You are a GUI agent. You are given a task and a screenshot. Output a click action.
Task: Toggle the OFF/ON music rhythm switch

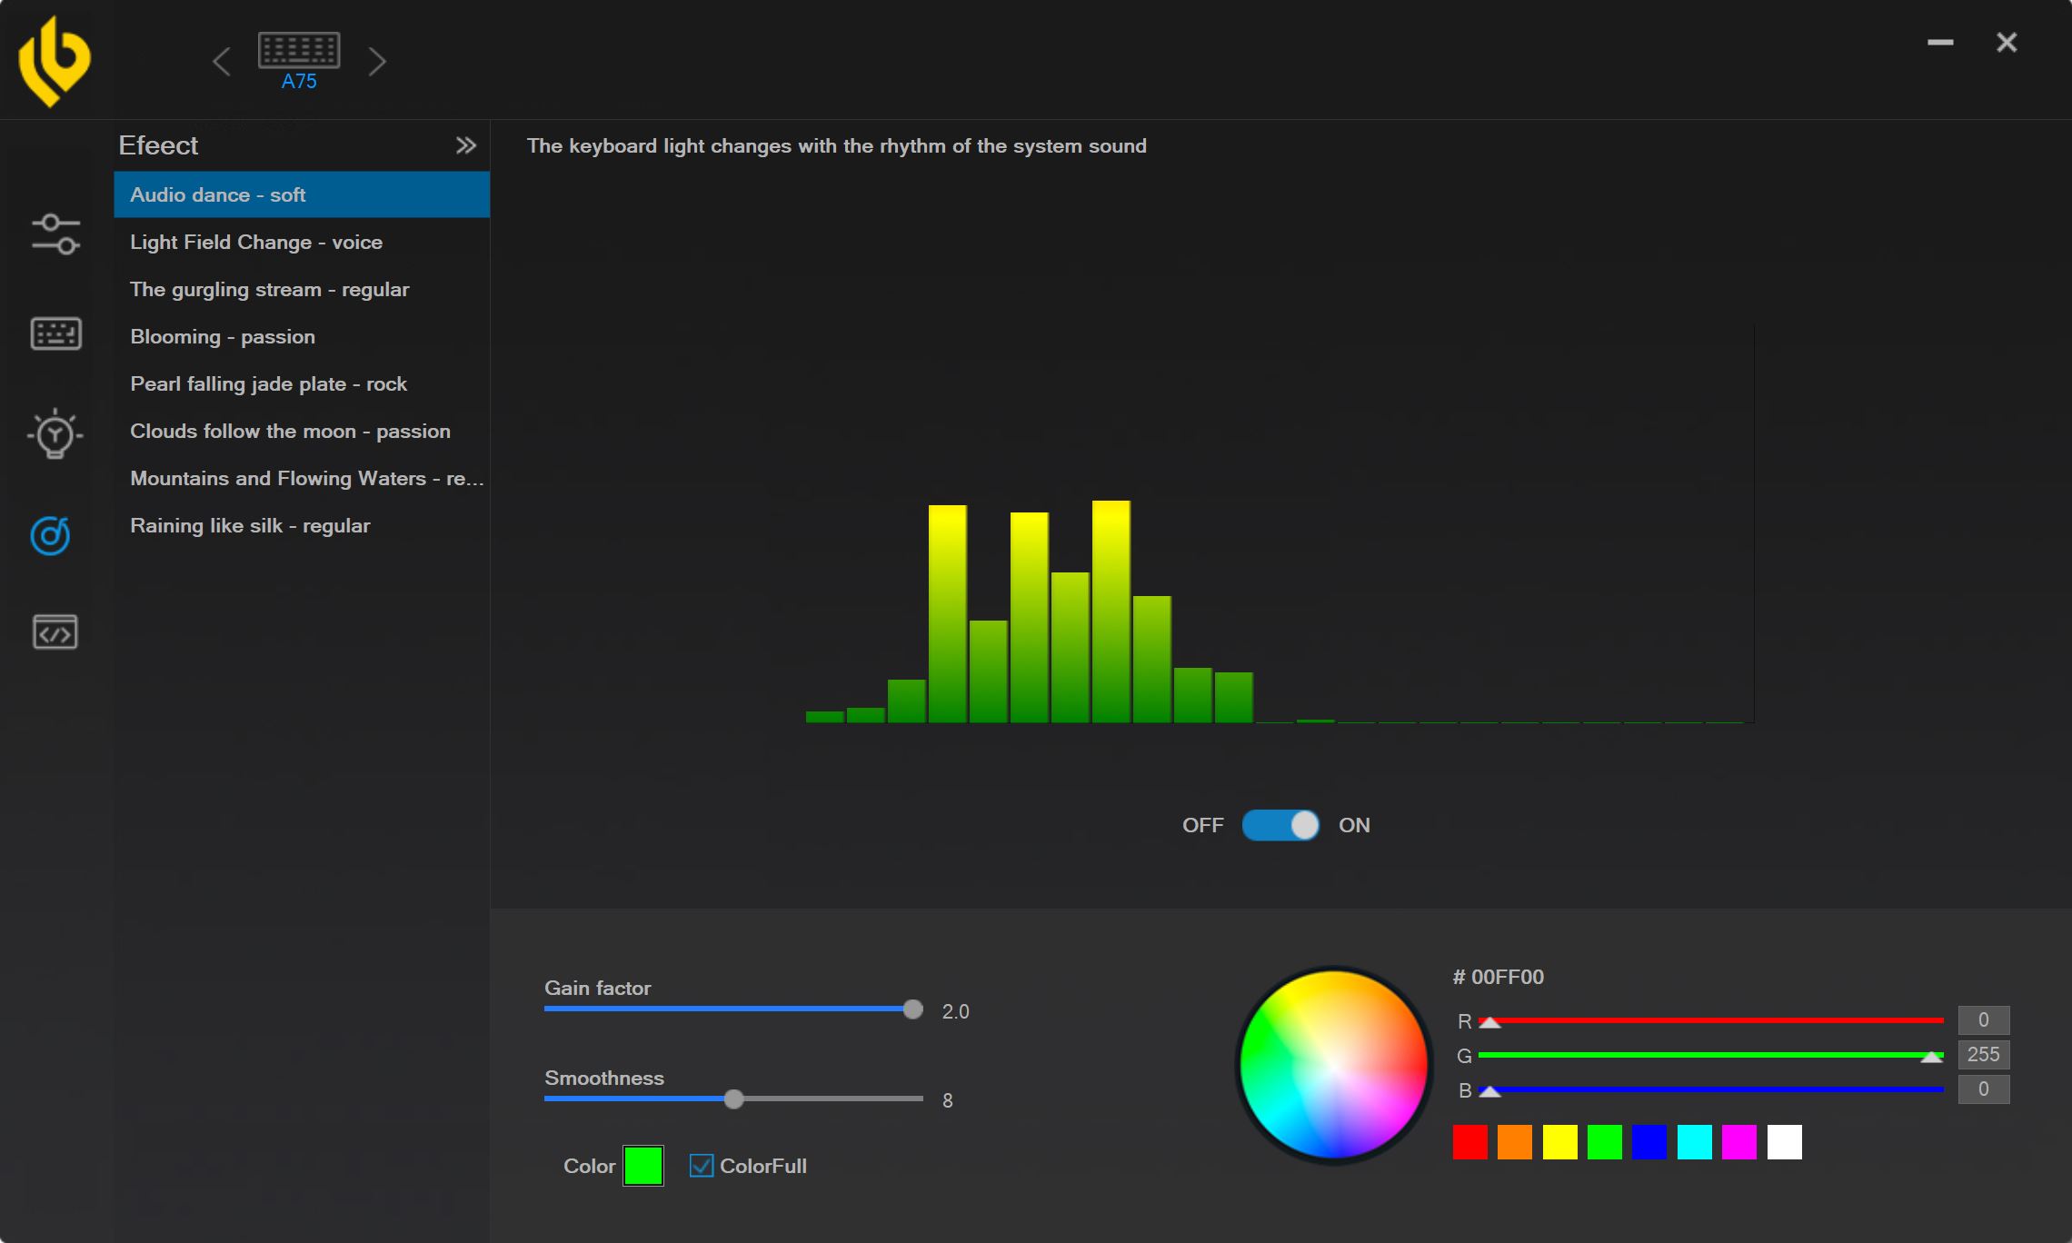tap(1280, 825)
